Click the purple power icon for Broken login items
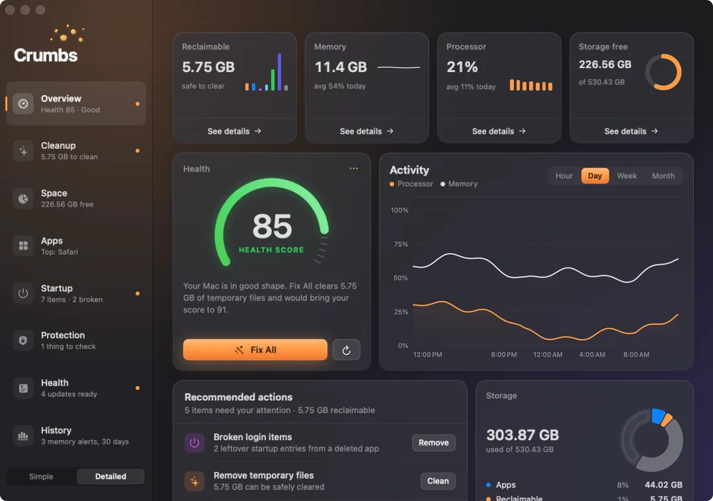713x501 pixels. 194,443
